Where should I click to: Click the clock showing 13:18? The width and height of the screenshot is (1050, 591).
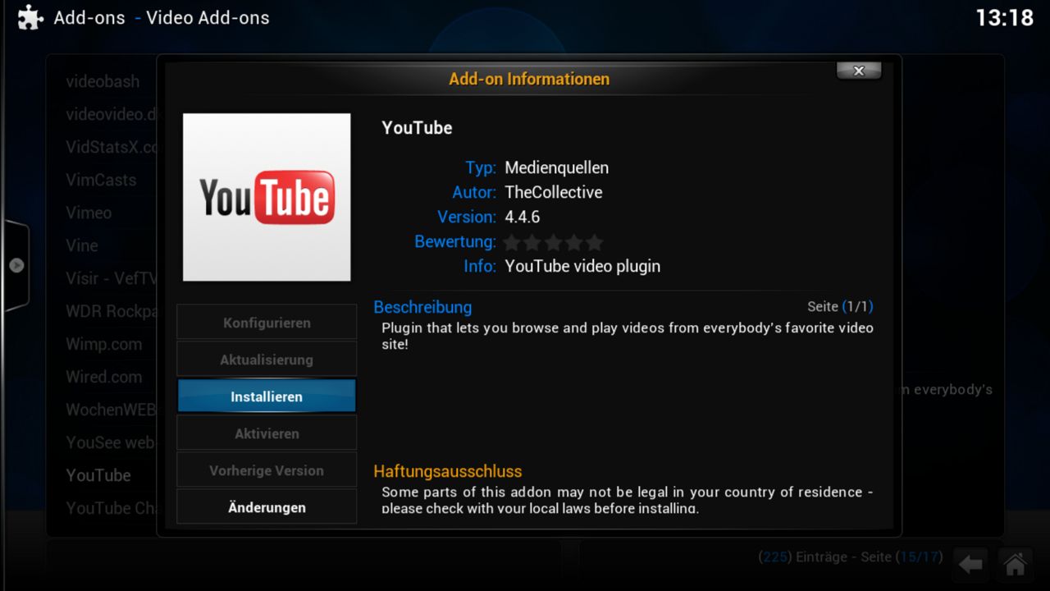tap(1004, 17)
